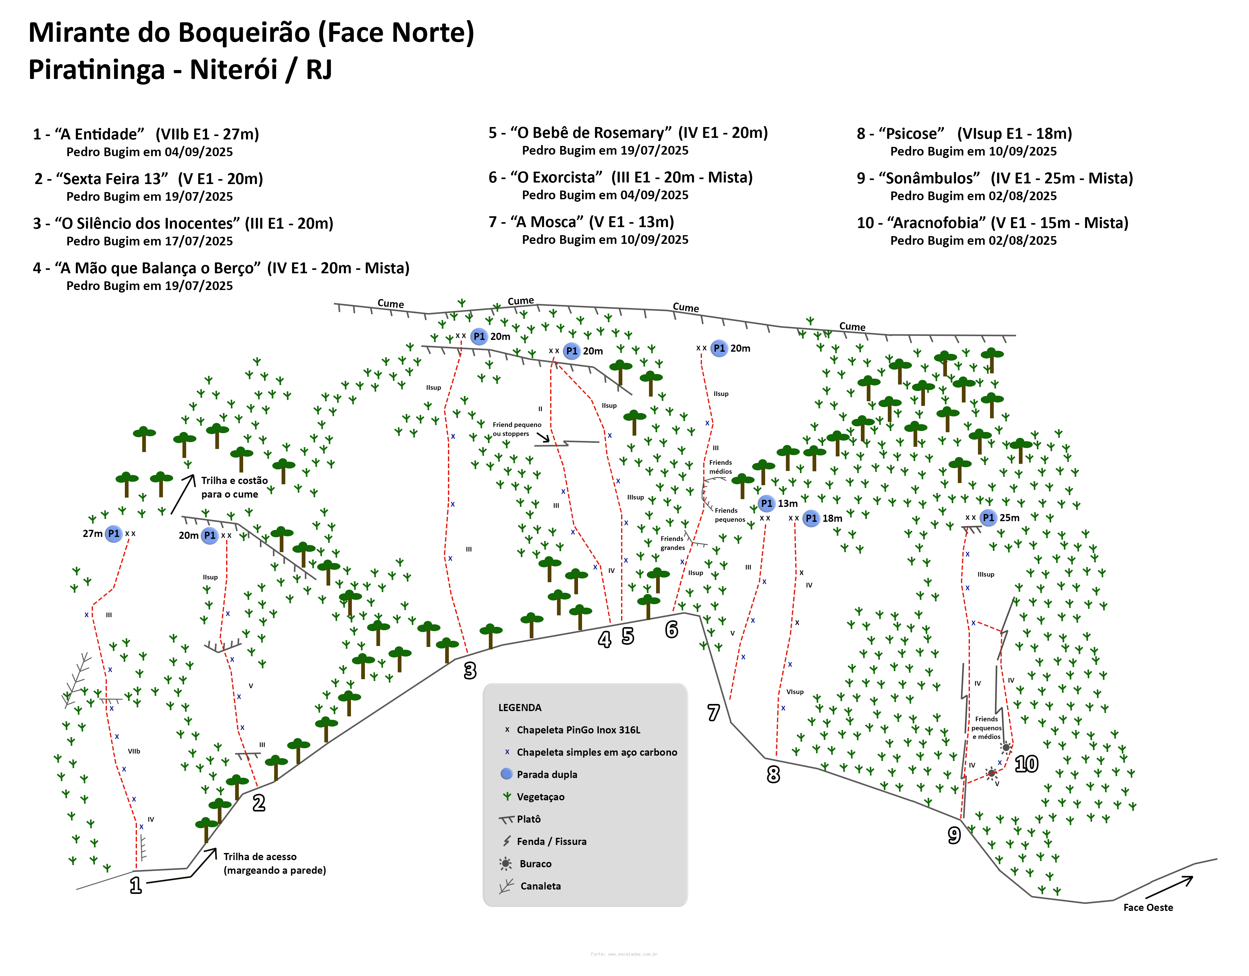Click the Friend pequeno ou stoppers note
This screenshot has width=1249, height=976.
(x=516, y=429)
